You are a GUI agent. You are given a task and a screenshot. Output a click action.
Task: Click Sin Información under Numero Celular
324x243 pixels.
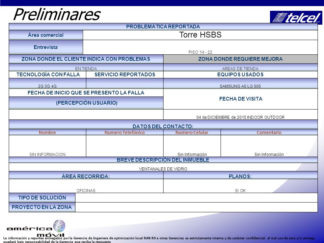[192, 154]
